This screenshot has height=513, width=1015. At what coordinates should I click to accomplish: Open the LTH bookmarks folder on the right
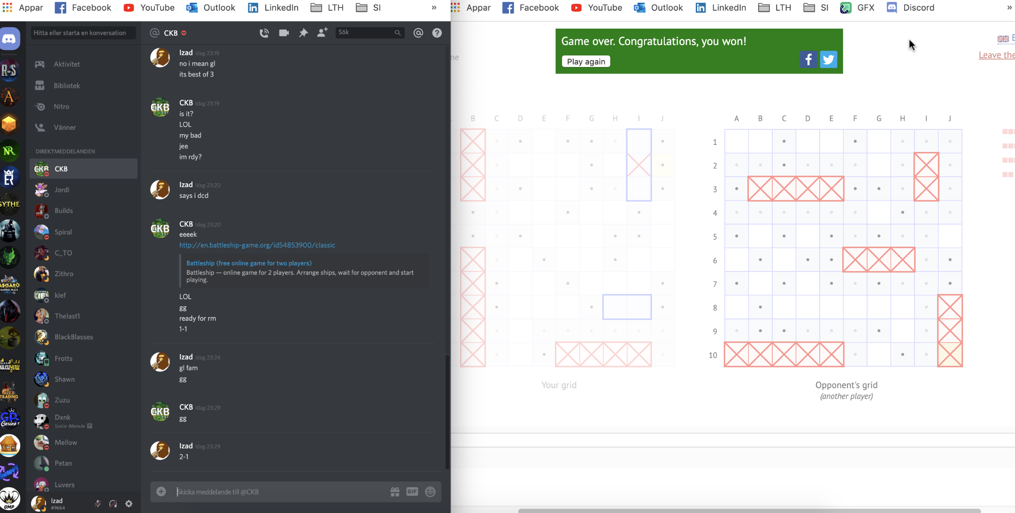pyautogui.click(x=775, y=8)
